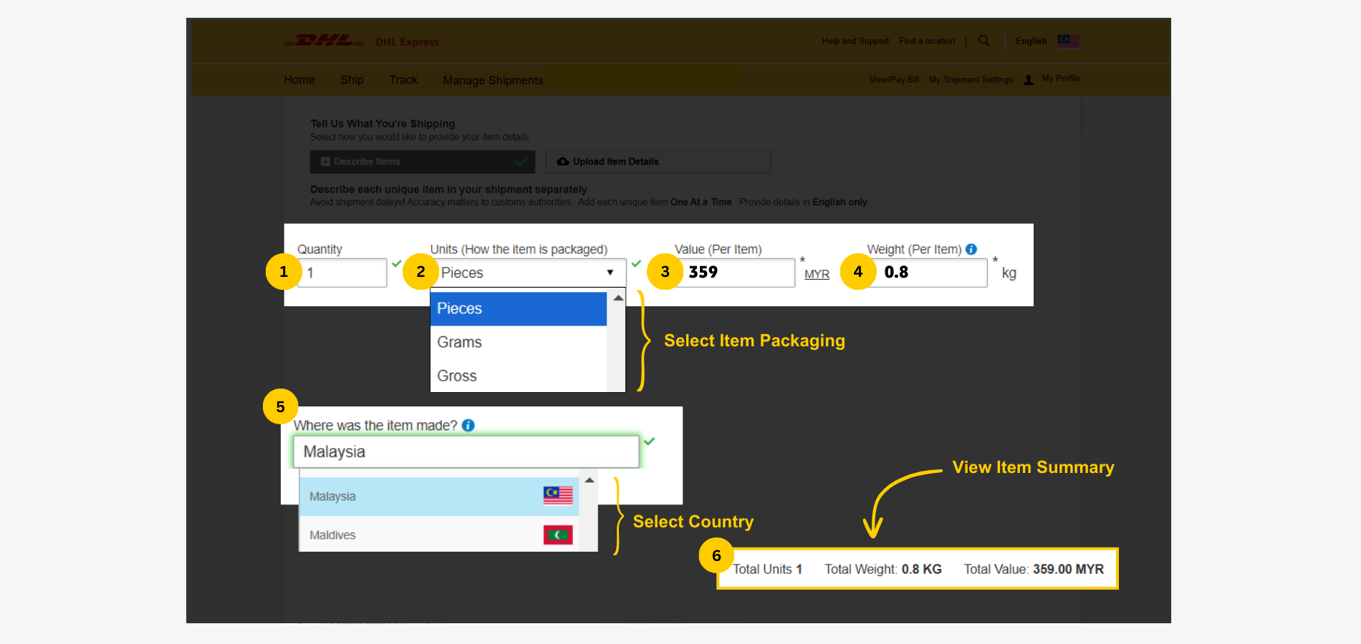Click the Value (Per Item) field
The width and height of the screenshot is (1361, 644).
[x=736, y=273]
